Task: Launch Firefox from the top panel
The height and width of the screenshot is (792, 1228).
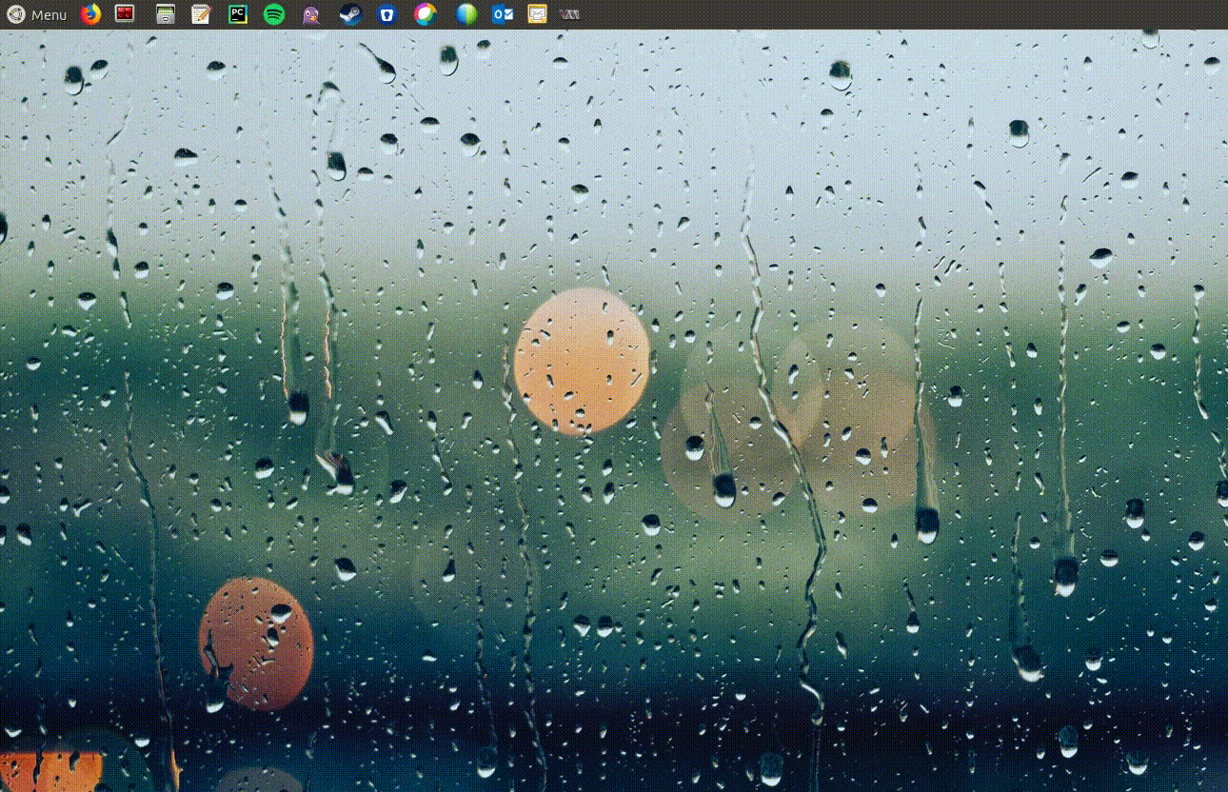Action: (90, 14)
